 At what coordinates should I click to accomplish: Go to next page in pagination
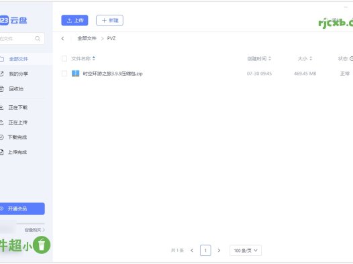219,251
